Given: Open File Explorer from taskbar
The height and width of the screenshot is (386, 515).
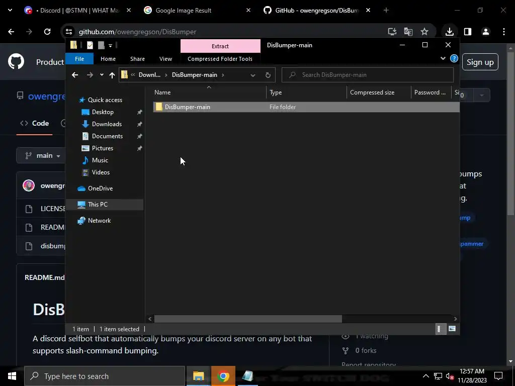Looking at the screenshot, I should (198, 376).
